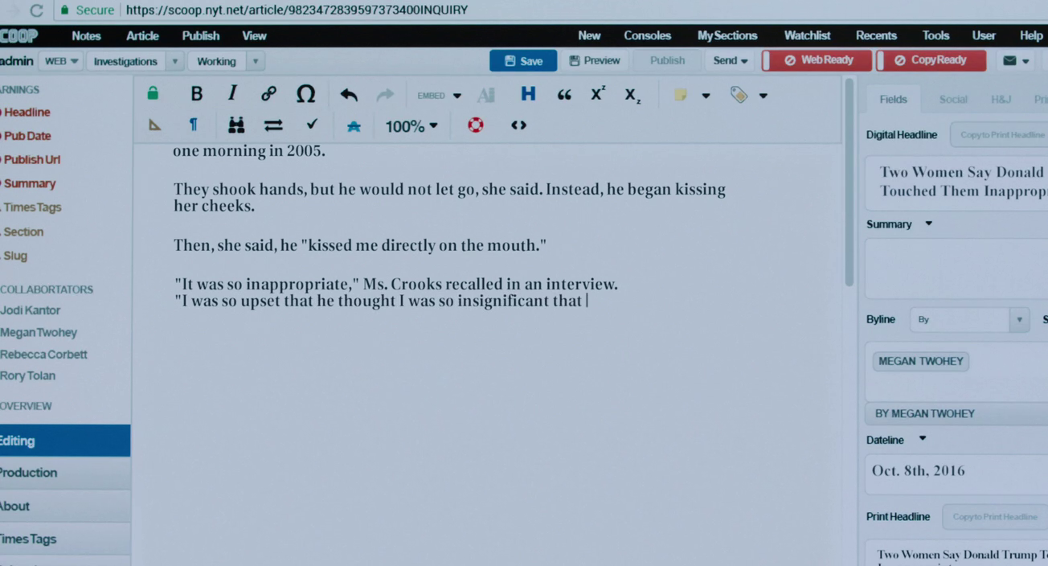Show source code view with the angle brackets icon
Viewport: 1048px width, 566px height.
pyautogui.click(x=518, y=125)
